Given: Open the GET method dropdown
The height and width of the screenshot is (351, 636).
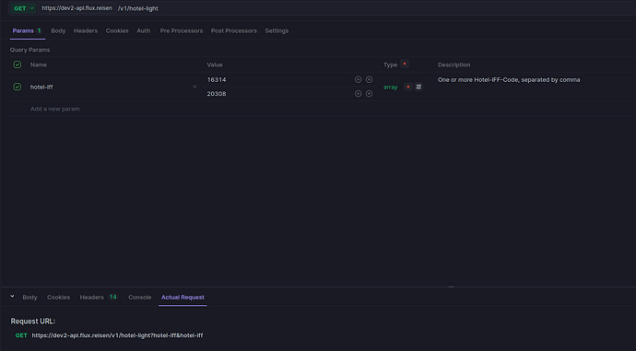Looking at the screenshot, I should pyautogui.click(x=23, y=8).
